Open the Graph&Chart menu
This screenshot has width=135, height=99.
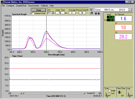(21, 6)
